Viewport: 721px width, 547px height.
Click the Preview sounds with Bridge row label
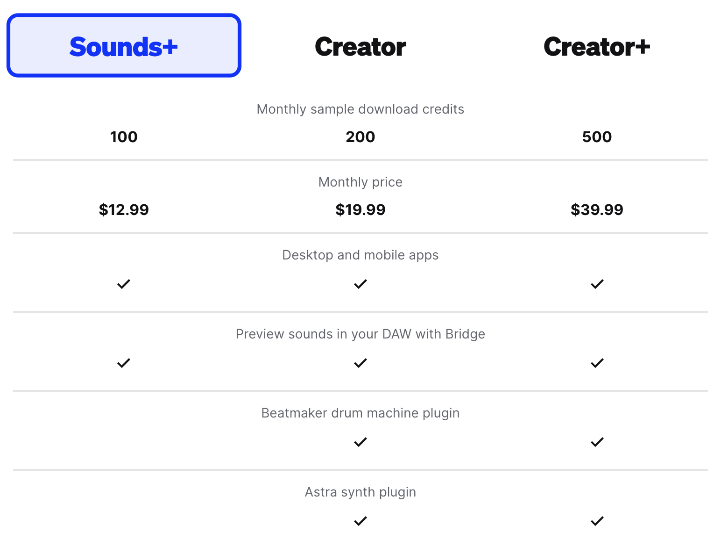360,334
